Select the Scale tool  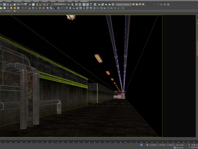12,5
